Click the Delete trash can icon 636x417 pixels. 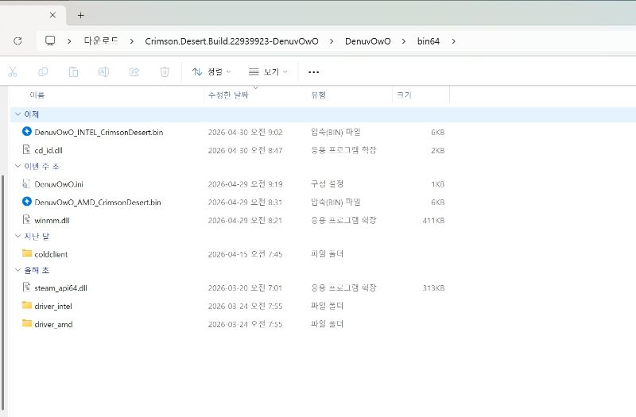165,72
